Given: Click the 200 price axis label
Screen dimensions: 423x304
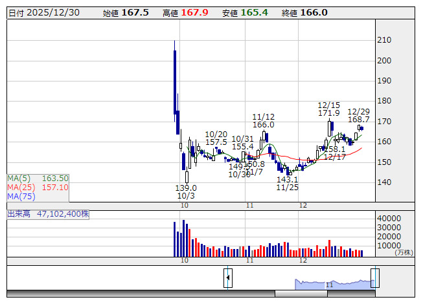Looking at the screenshot, I should coord(384,61).
